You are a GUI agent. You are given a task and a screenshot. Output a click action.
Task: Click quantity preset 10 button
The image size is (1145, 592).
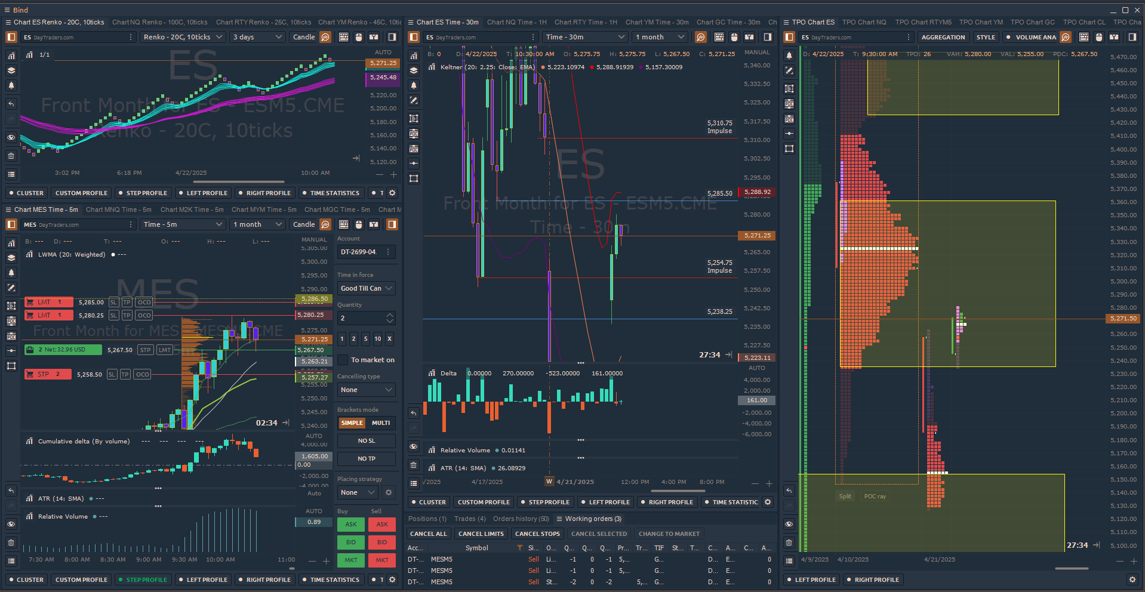point(377,339)
